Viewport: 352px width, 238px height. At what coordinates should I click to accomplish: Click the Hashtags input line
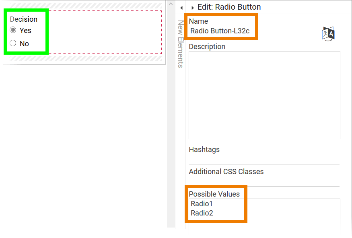[264, 160]
